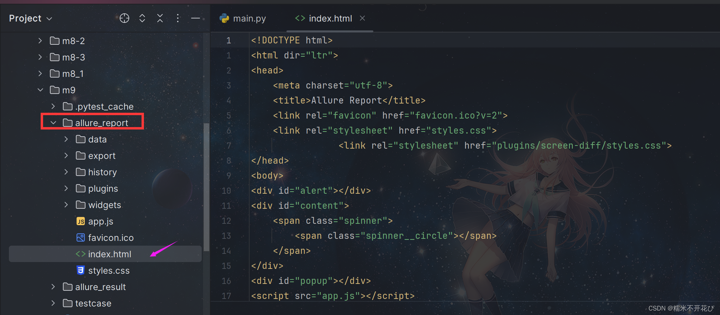Click the CSS icon next to styles.css
This screenshot has width=720, height=315.
pos(81,270)
